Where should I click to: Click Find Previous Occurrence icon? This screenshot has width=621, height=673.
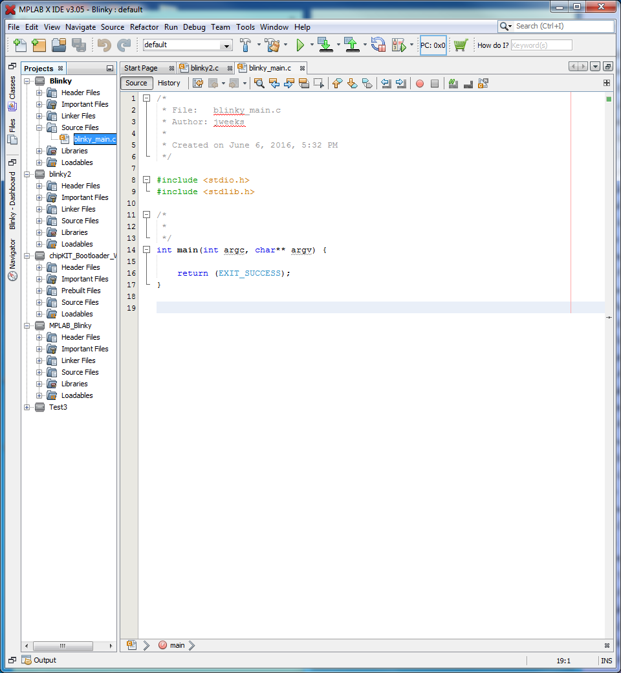[x=274, y=83]
